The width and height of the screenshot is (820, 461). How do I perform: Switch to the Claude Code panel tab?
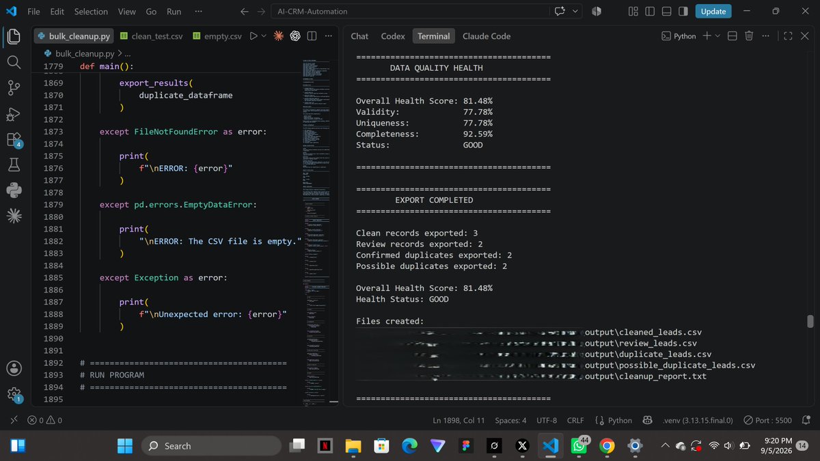[487, 36]
